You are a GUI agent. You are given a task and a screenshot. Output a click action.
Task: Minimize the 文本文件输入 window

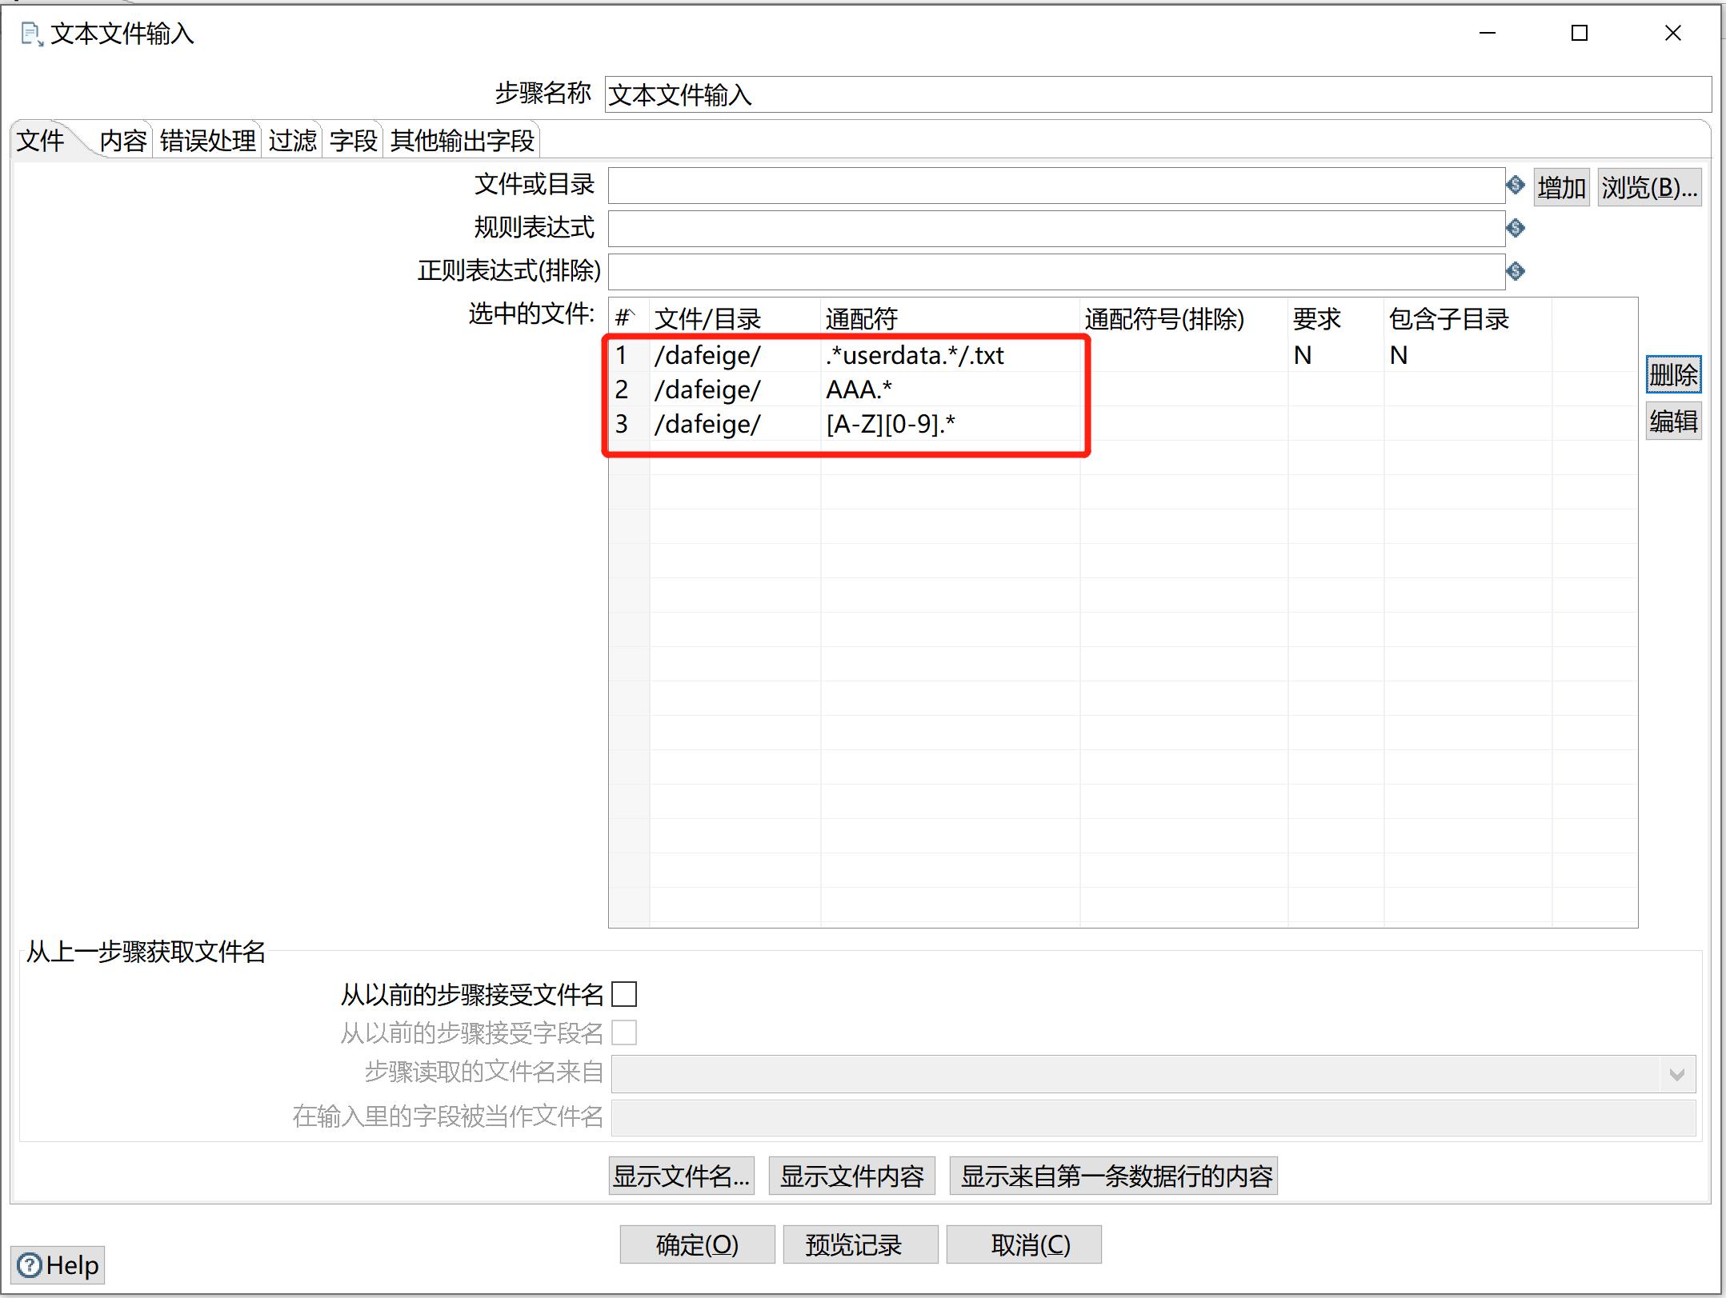(1488, 34)
